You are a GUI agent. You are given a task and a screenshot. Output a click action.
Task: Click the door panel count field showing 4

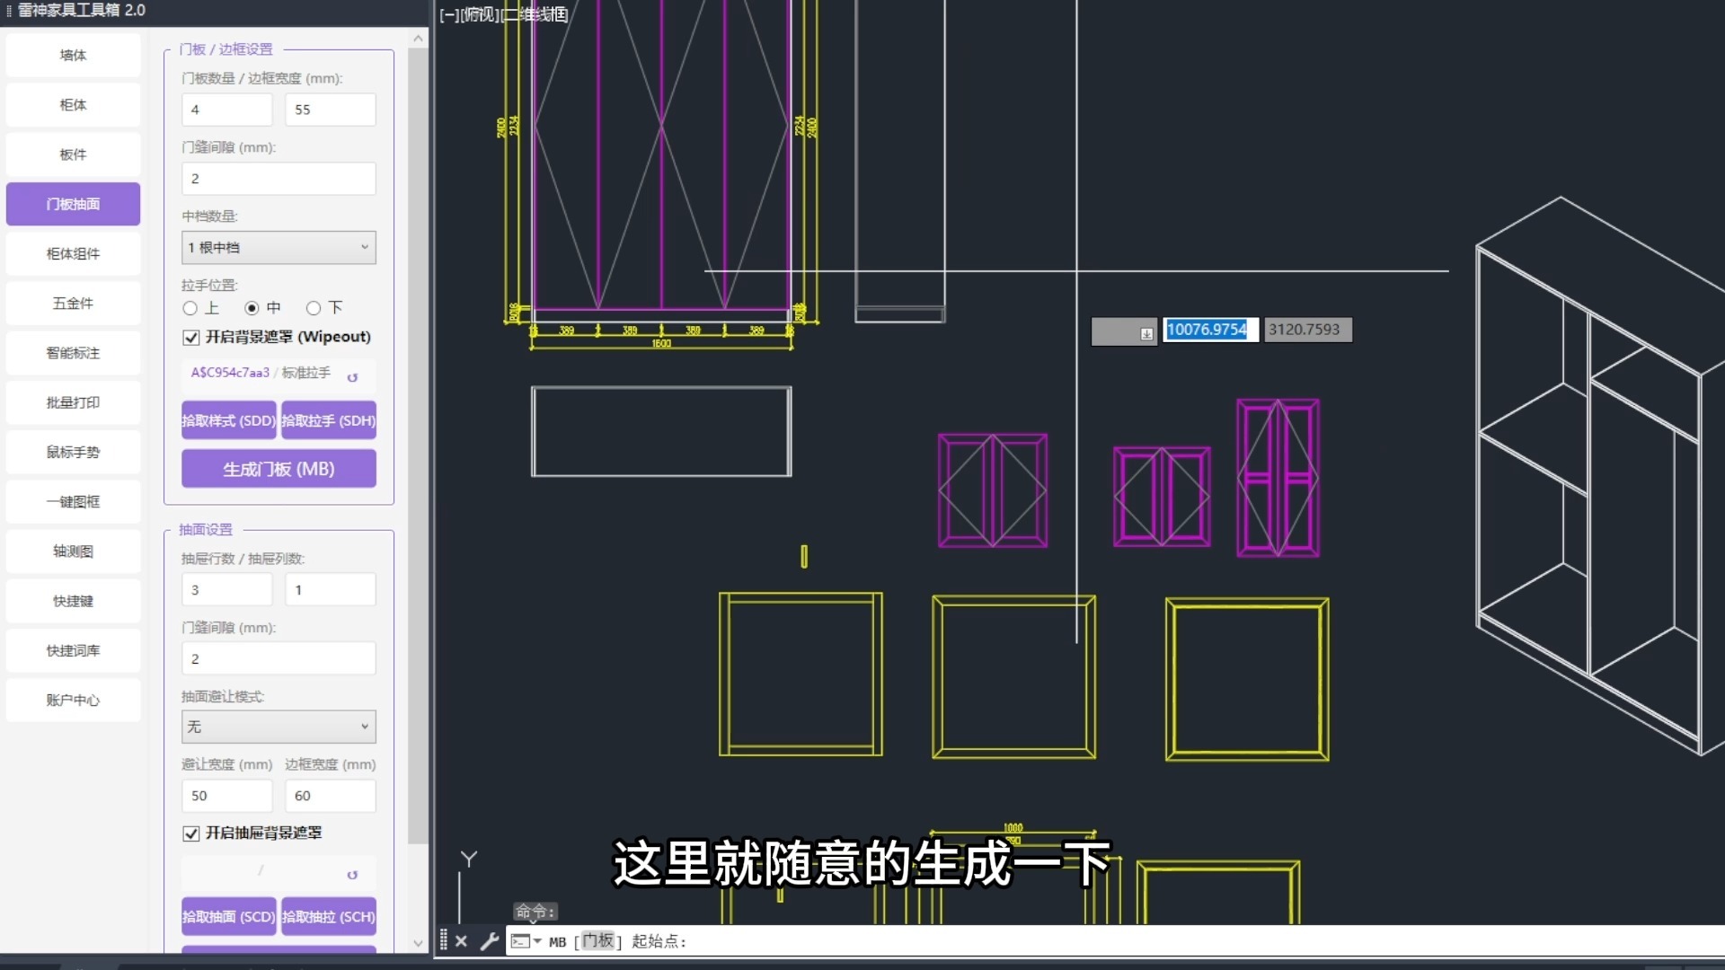coord(227,110)
